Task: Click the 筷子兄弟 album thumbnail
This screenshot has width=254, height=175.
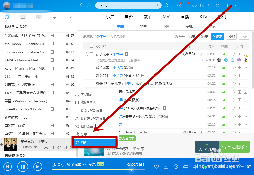Action: 11,144
